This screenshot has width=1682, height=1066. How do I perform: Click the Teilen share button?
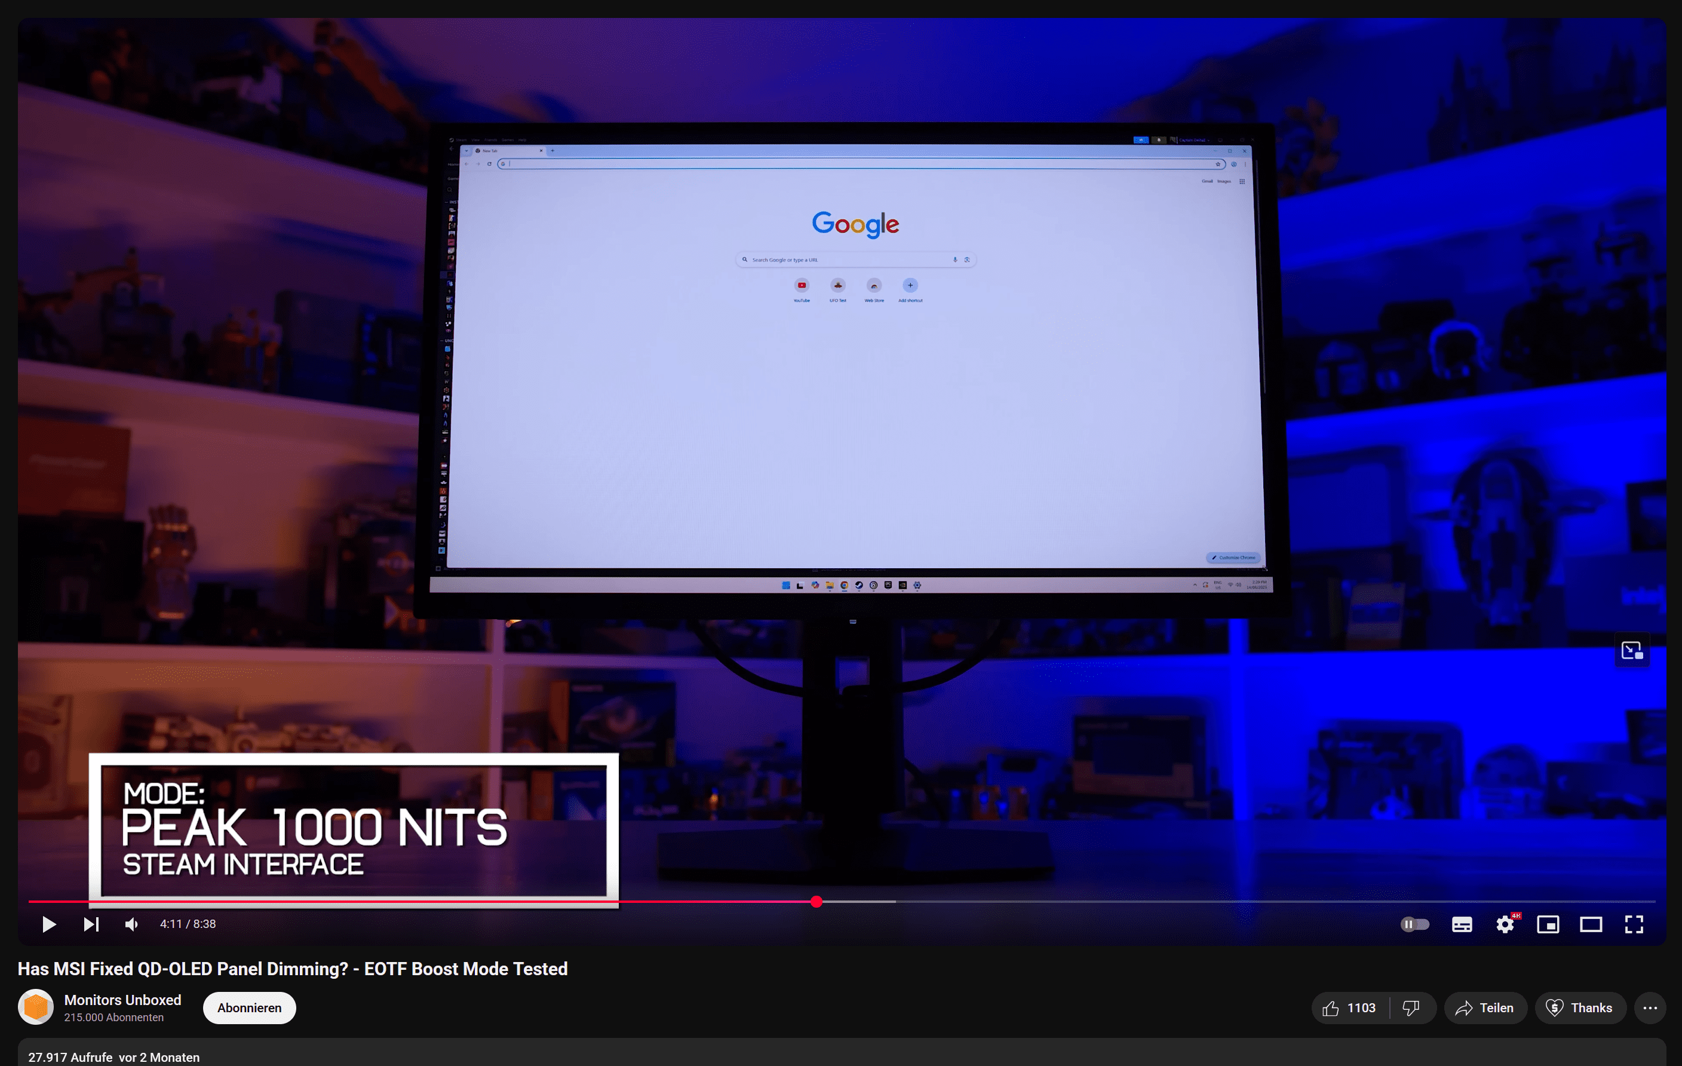1484,1008
